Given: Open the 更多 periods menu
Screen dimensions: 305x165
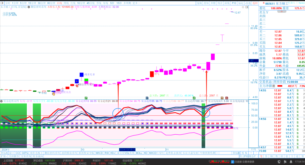Looking at the screenshot, I should click(x=136, y=3).
